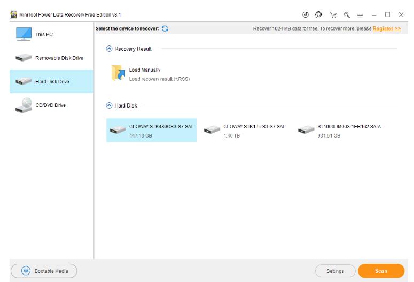Click the This PC monitor icon
Image resolution: width=414 pixels, height=282 pixels.
(24, 34)
